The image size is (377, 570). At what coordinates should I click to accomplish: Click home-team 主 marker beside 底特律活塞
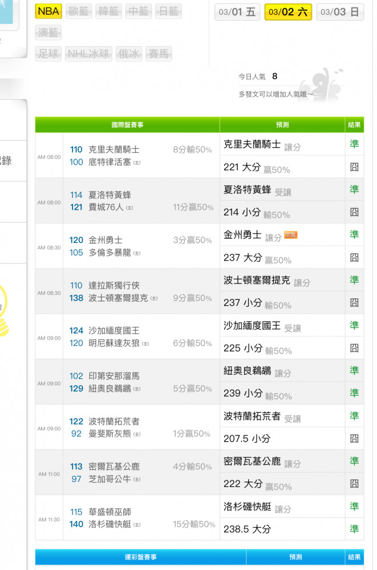137,163
